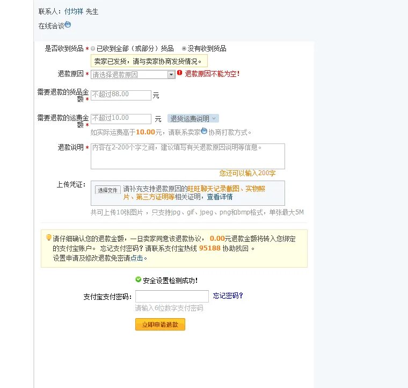Viewport: 408px width, 388px height.
Task: Click the 不超过88.00 refund amount field
Action: pos(121,95)
